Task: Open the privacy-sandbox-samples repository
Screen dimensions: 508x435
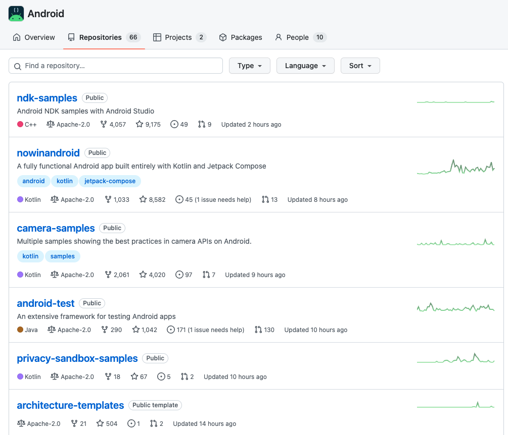Action: 77,358
